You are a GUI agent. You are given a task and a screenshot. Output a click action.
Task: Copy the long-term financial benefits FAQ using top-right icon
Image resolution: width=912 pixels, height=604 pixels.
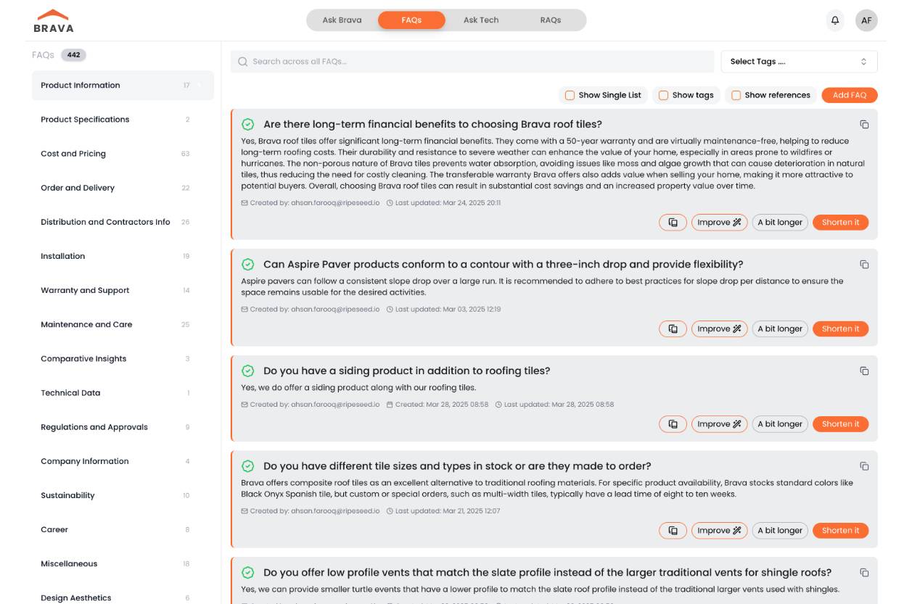coord(864,125)
